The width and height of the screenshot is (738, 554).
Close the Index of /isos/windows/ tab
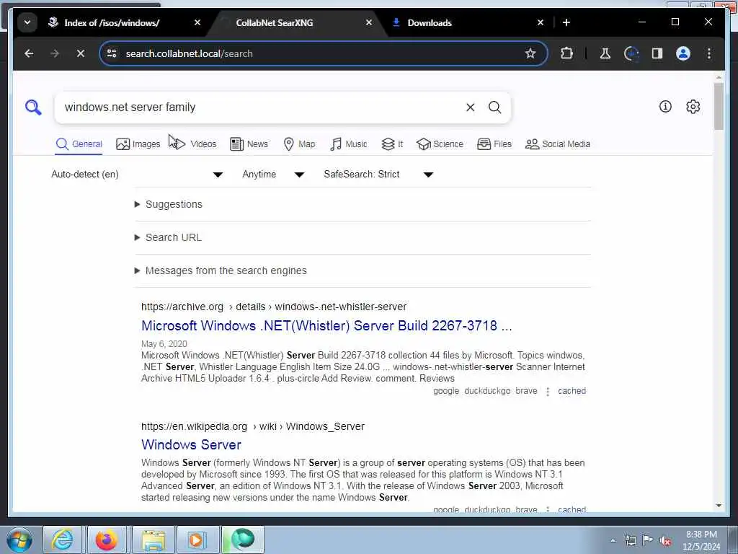tap(197, 22)
